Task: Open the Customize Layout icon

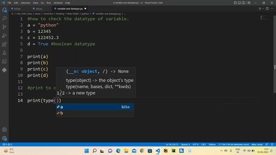Action: click(249, 3)
